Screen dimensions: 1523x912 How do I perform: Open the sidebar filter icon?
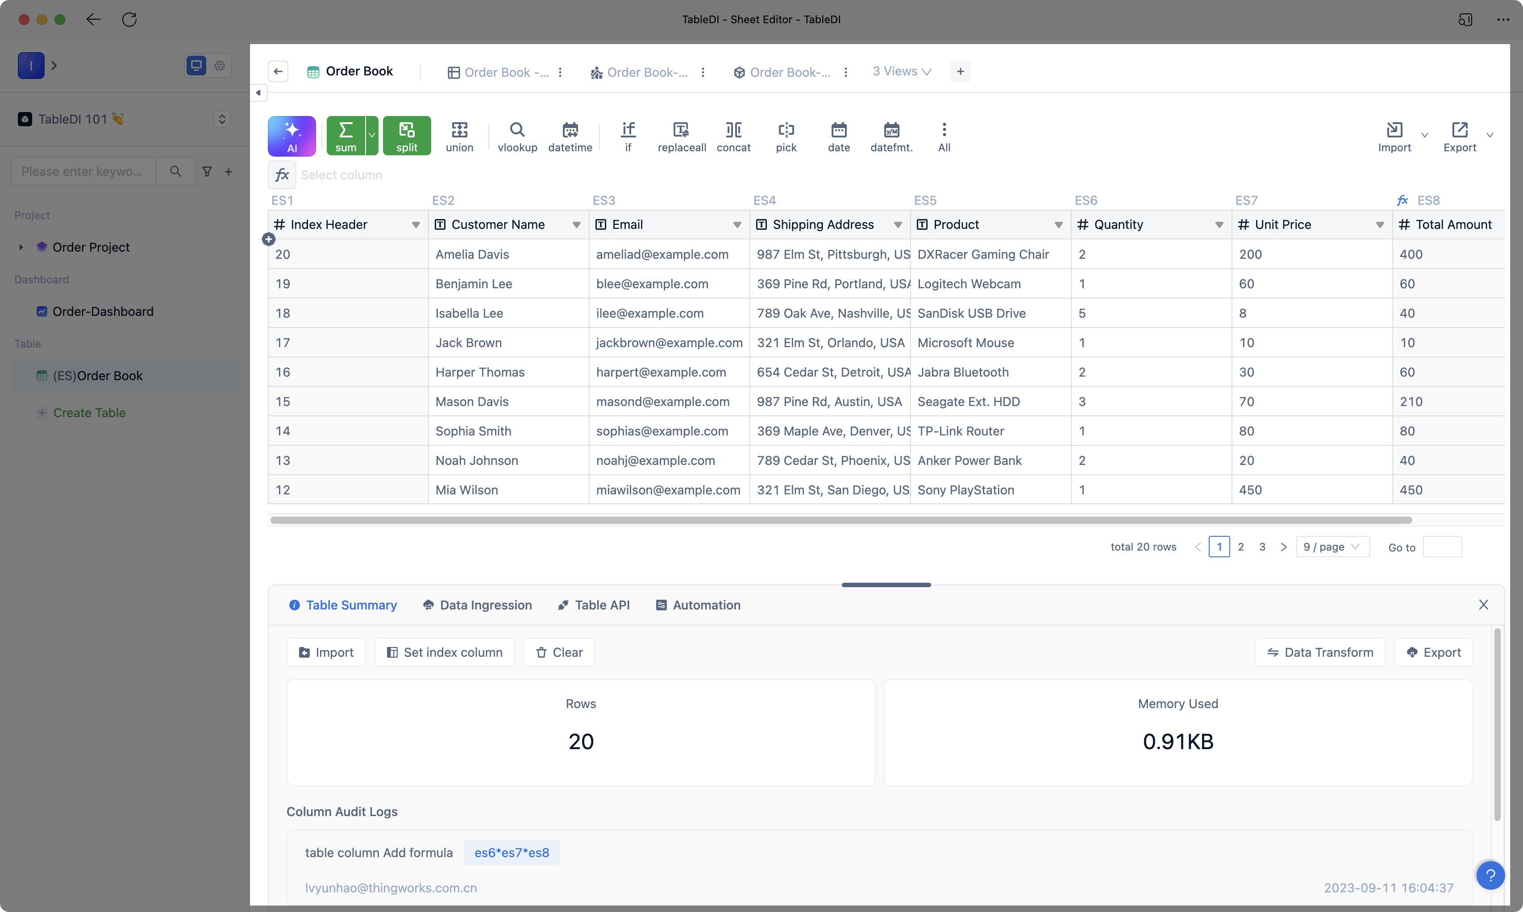[207, 171]
